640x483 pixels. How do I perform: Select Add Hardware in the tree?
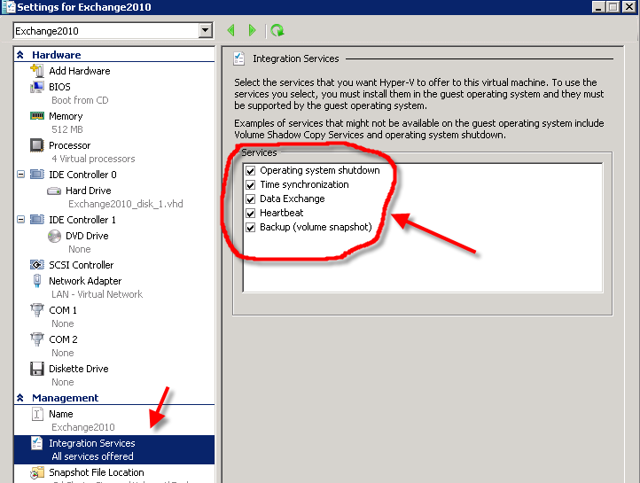[80, 71]
